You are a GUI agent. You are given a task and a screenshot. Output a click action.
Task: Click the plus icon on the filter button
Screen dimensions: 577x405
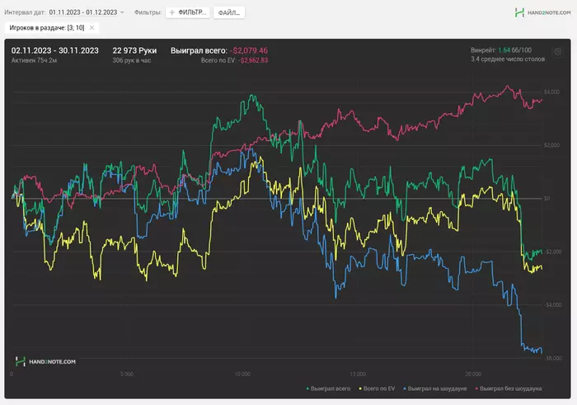[172, 13]
